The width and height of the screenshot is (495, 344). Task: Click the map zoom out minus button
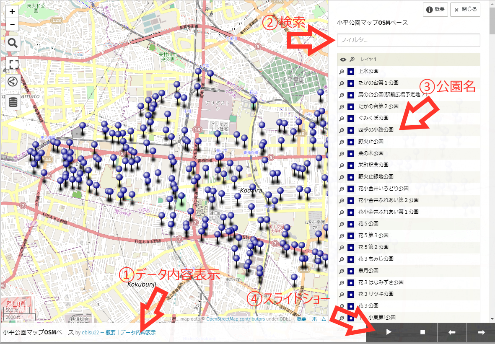click(12, 24)
